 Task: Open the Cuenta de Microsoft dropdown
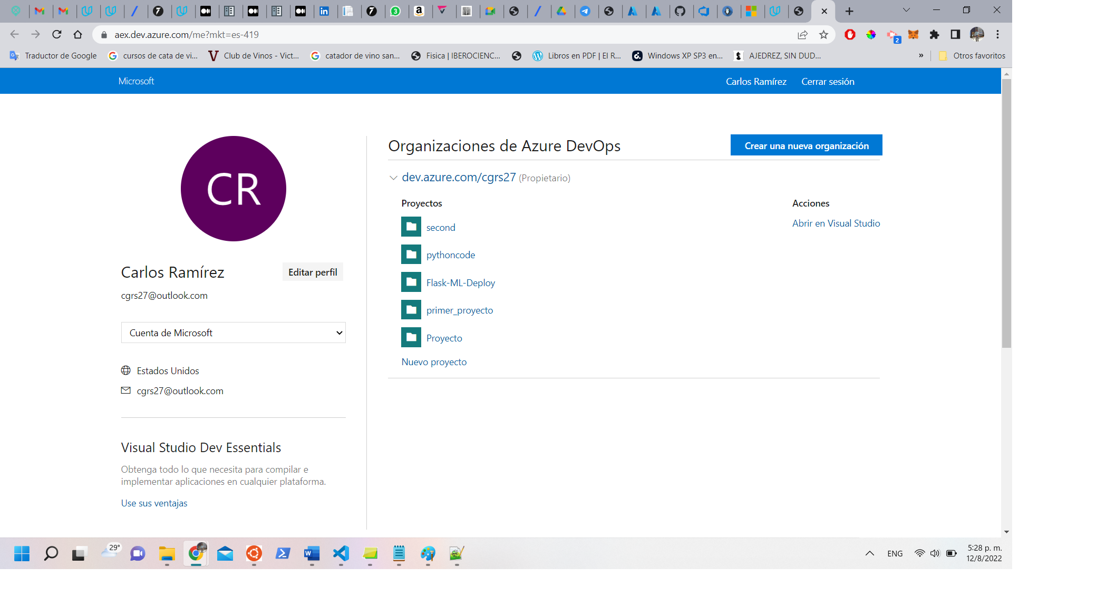point(233,333)
